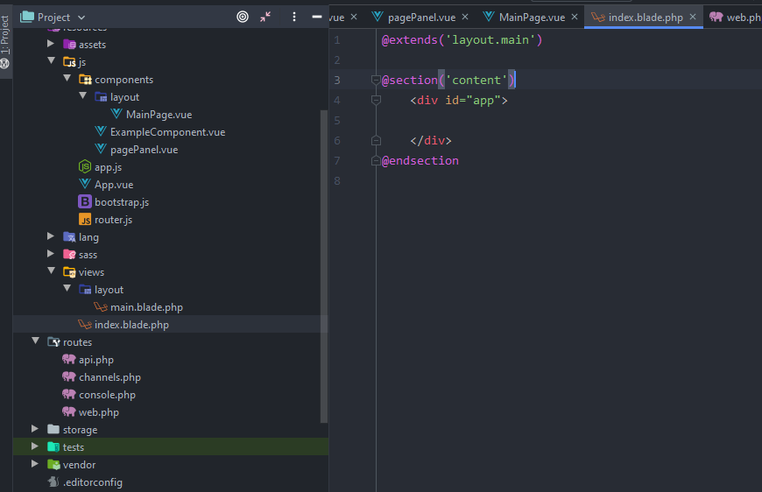This screenshot has height=492, width=762.
Task: Click the pagePanel.vue file icon in tree
Action: click(101, 149)
